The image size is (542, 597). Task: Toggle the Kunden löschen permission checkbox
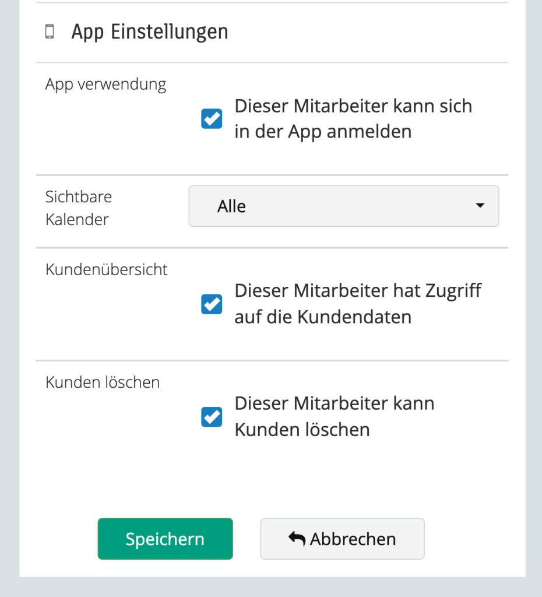tap(212, 417)
